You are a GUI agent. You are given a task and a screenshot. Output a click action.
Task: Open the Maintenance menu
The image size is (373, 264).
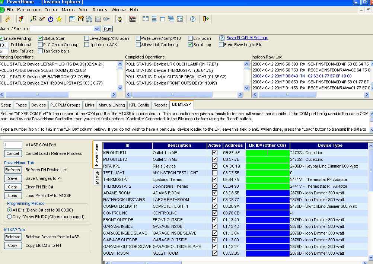[x=29, y=10]
